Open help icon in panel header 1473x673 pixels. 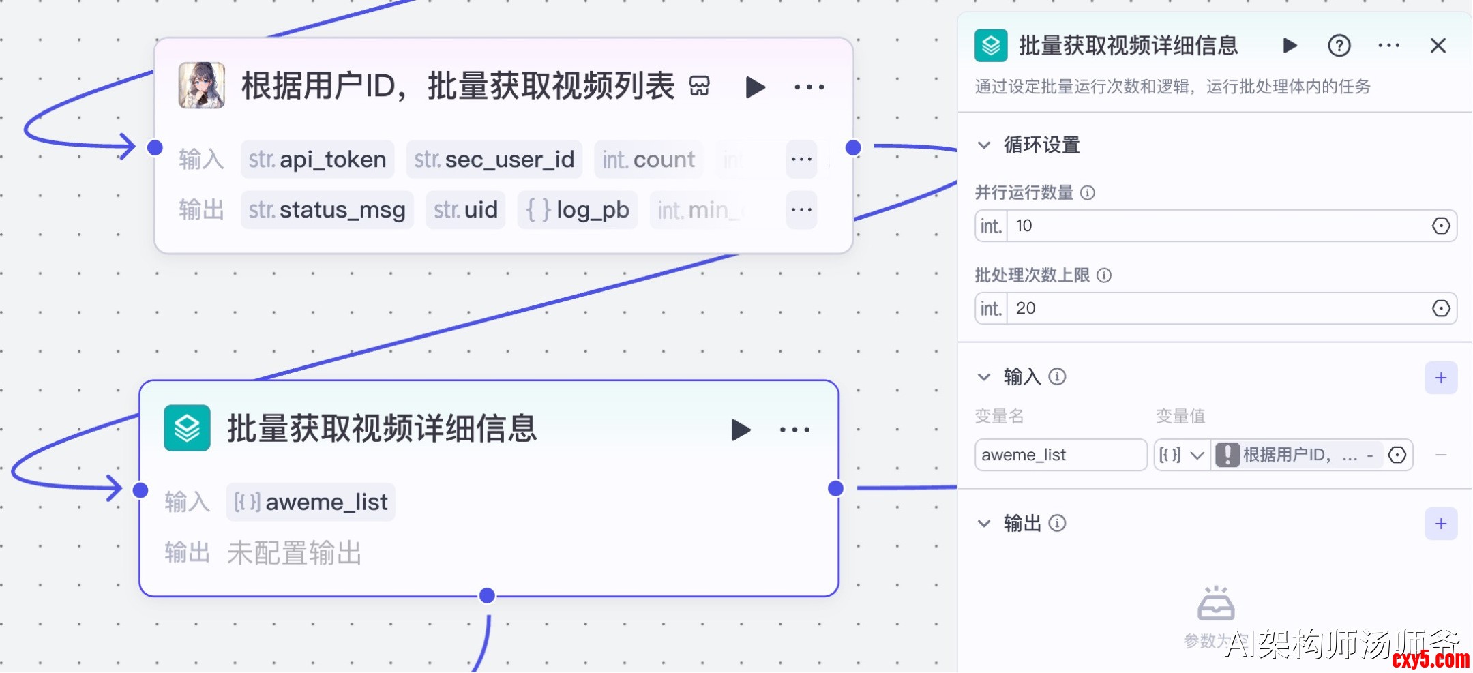pos(1339,46)
